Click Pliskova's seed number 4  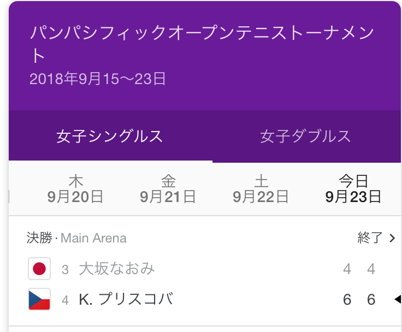(x=66, y=300)
